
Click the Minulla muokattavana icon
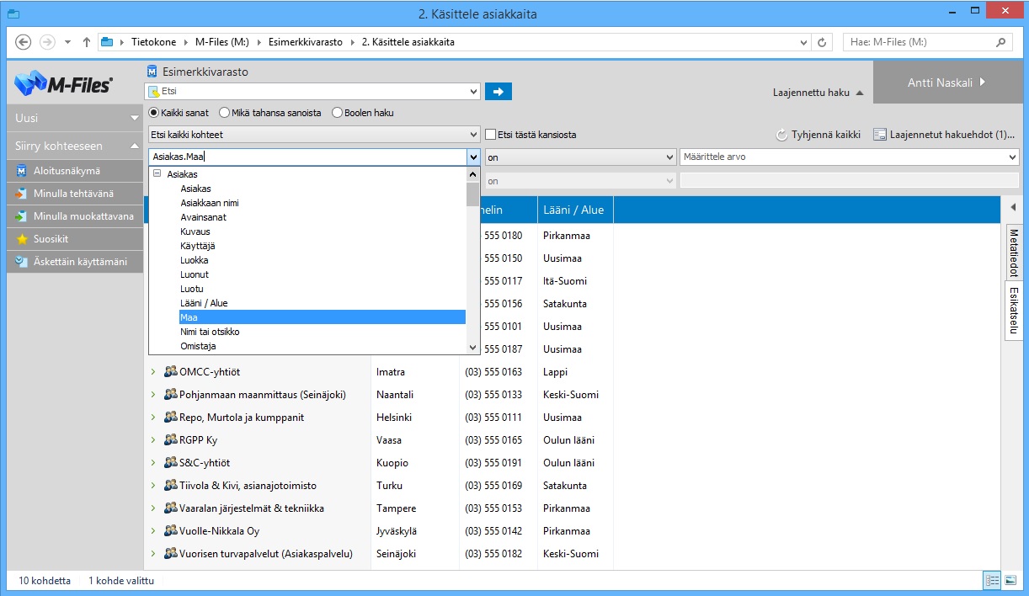pyautogui.click(x=22, y=216)
